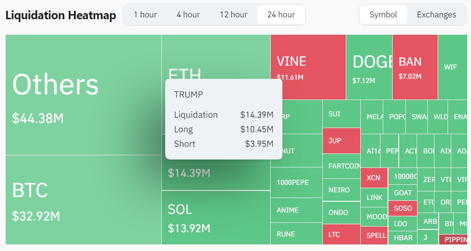This screenshot has height=251, width=471.
Task: Toggle heatmap view to Symbol
Action: point(383,15)
